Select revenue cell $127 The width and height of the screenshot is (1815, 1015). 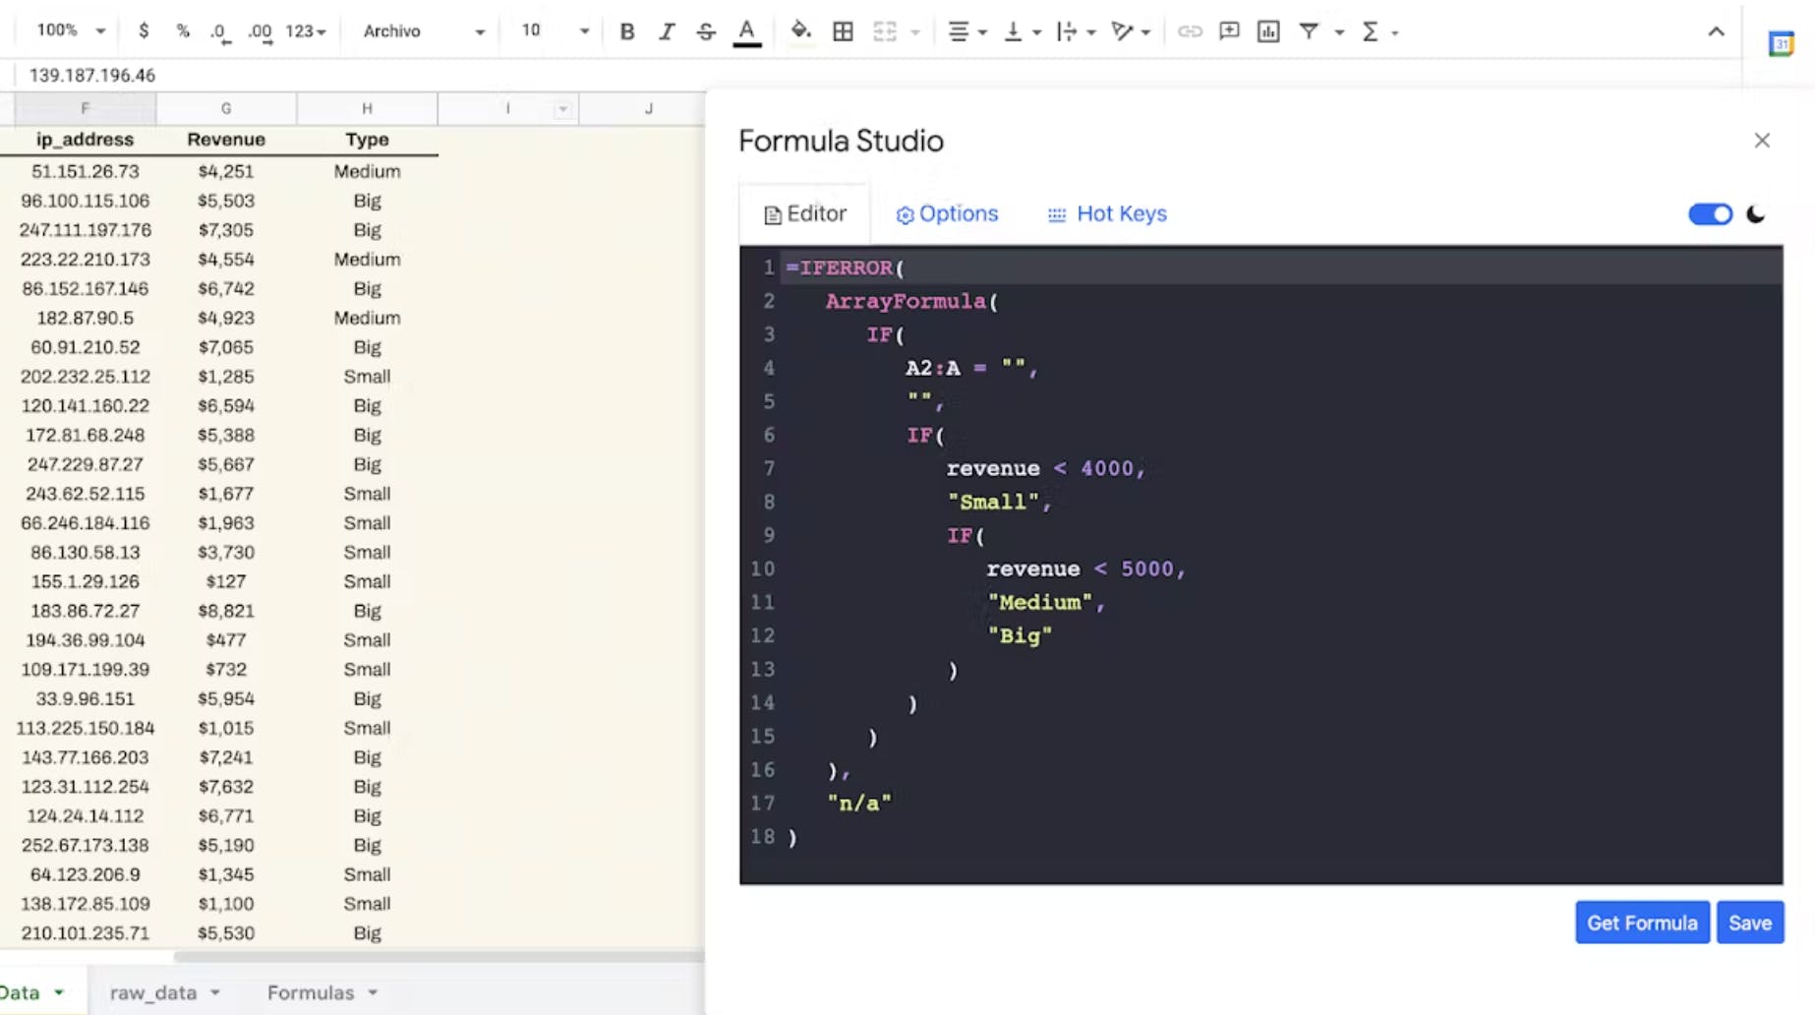pyautogui.click(x=226, y=581)
